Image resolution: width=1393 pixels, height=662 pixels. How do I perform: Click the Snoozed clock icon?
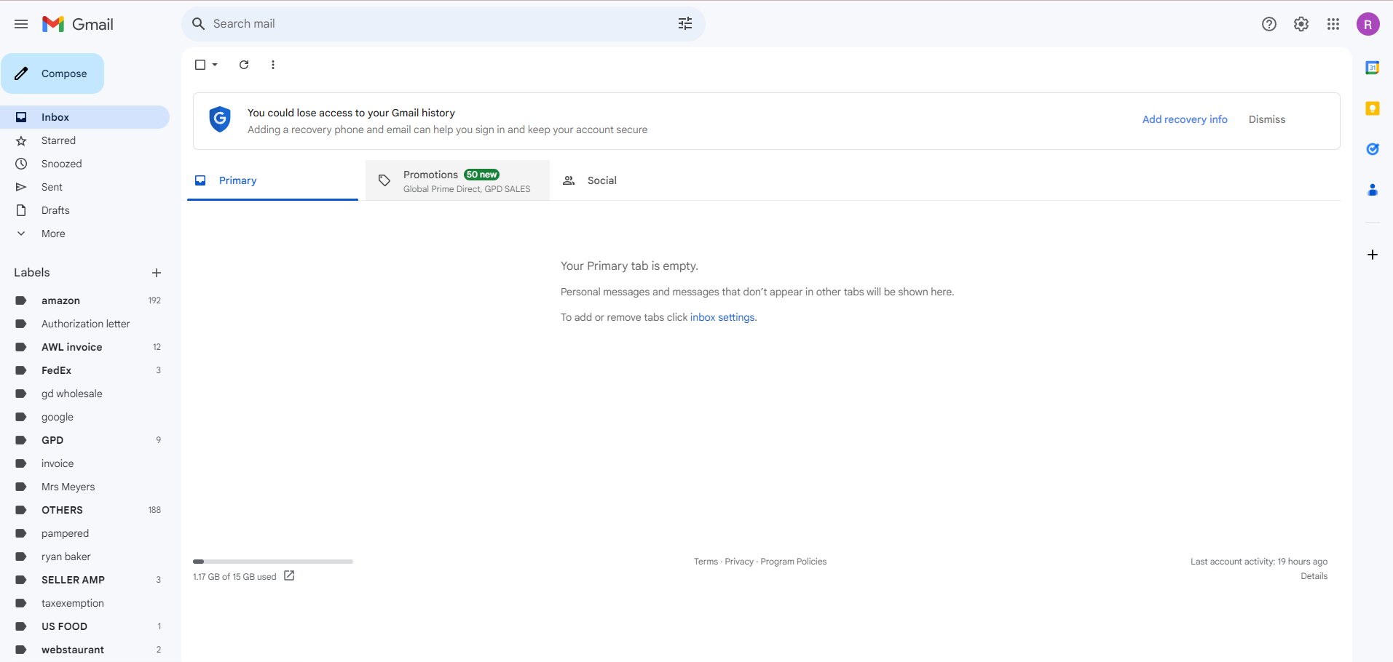[21, 164]
